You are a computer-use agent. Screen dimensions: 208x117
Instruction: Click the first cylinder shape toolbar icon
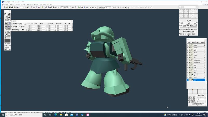click(46, 8)
